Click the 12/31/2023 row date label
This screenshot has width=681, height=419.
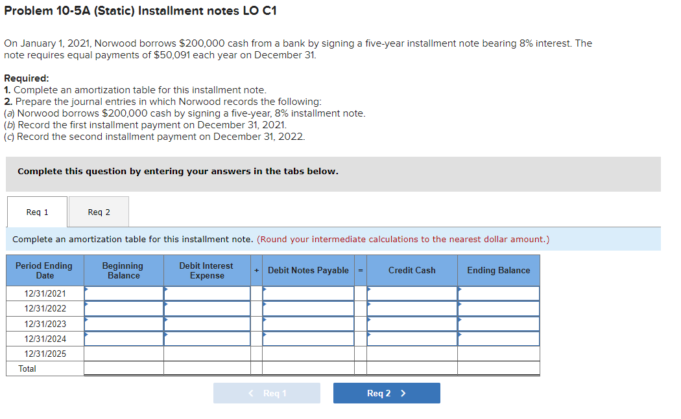[44, 323]
